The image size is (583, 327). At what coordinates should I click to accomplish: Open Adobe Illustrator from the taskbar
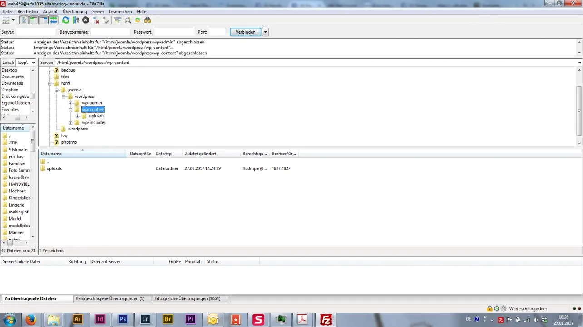(x=78, y=319)
